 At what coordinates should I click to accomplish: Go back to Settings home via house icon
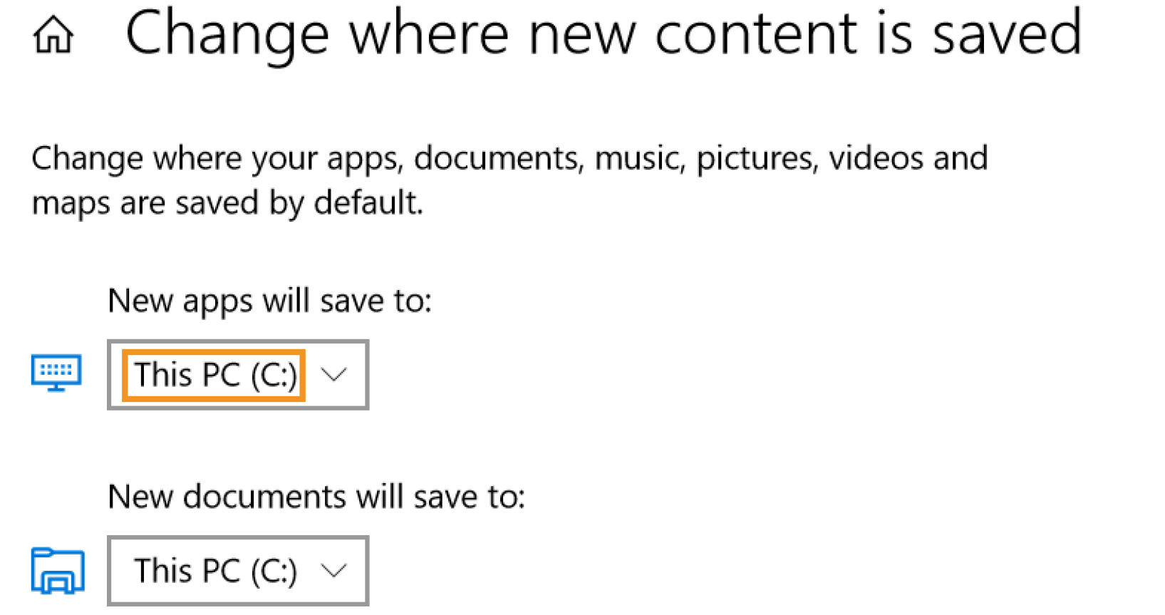pos(53,35)
